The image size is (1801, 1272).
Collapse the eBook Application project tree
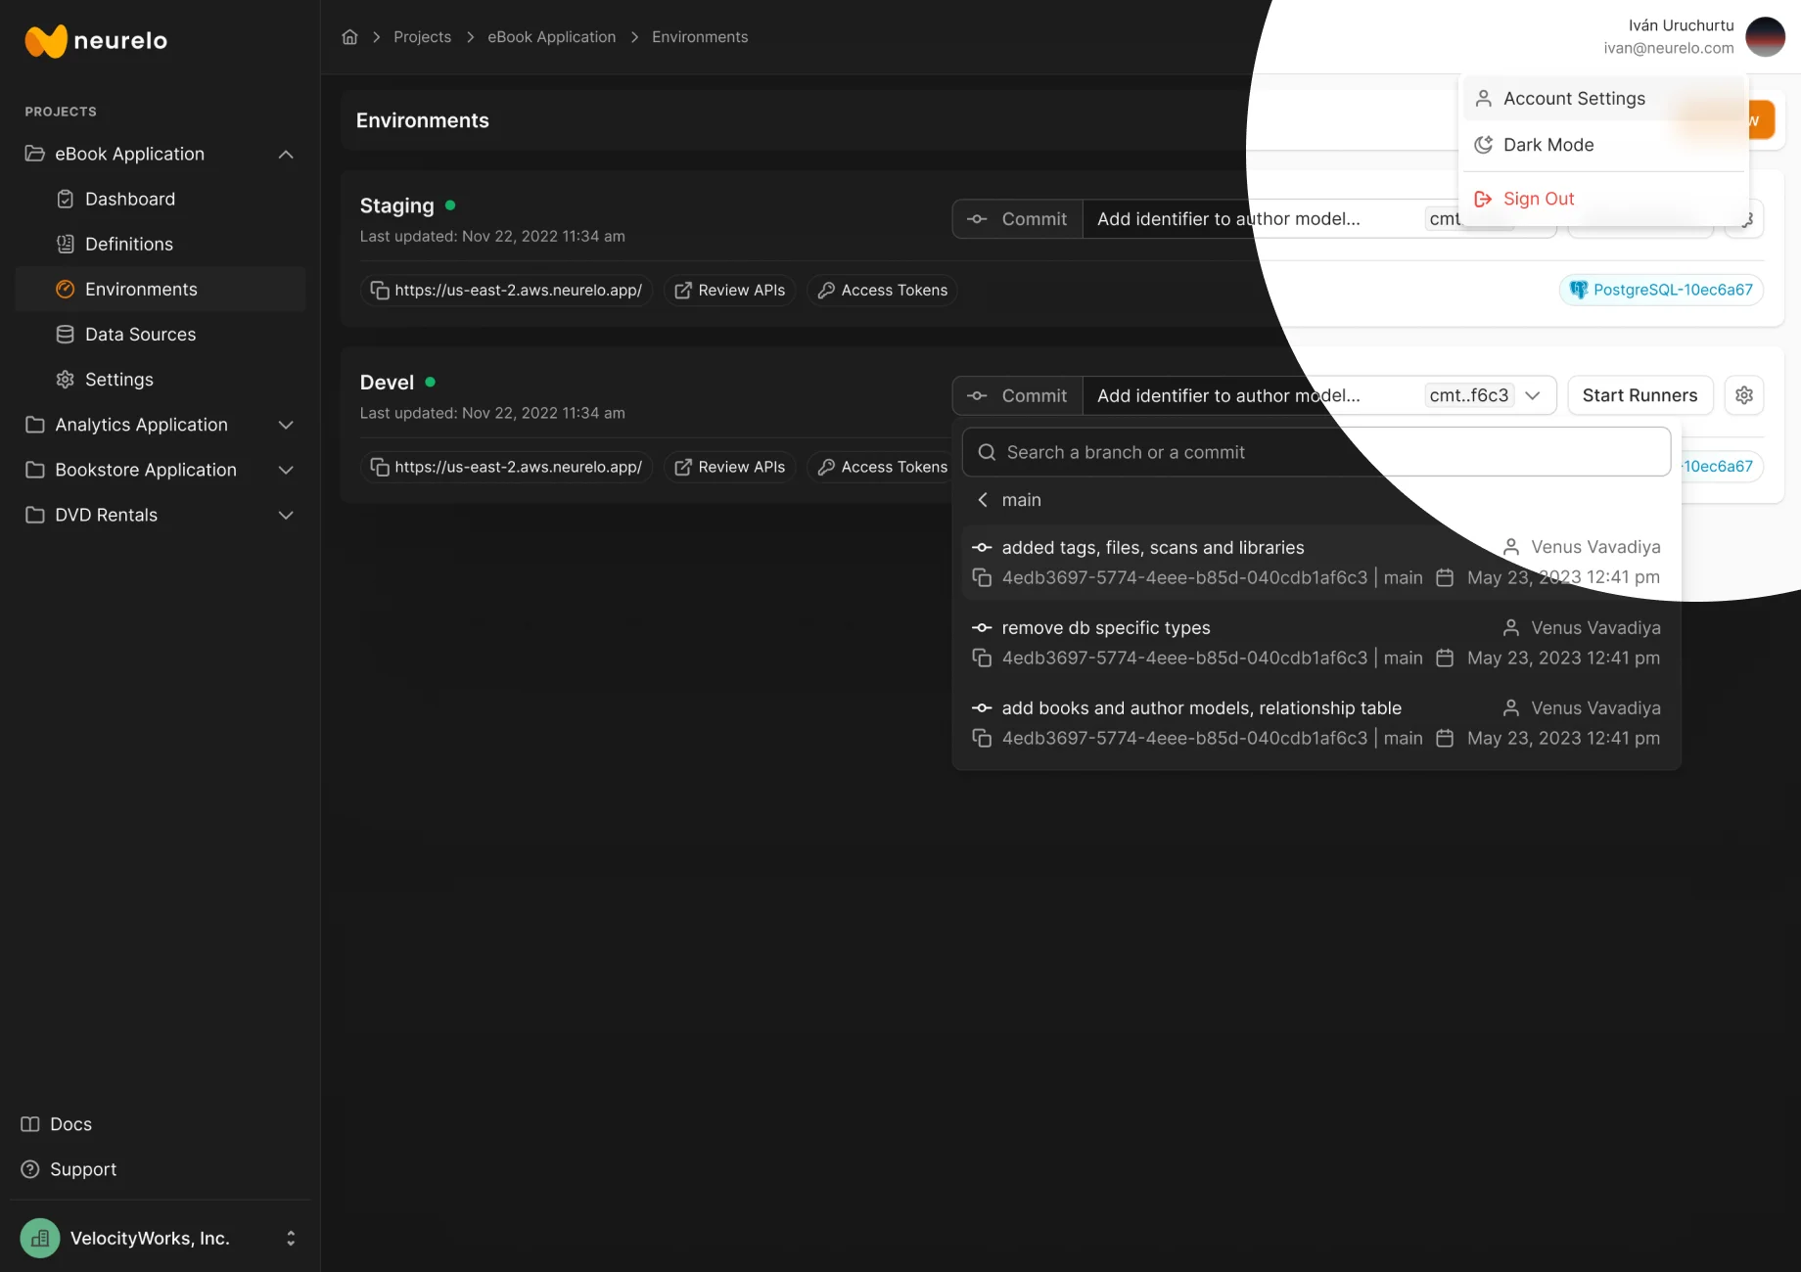pos(286,154)
